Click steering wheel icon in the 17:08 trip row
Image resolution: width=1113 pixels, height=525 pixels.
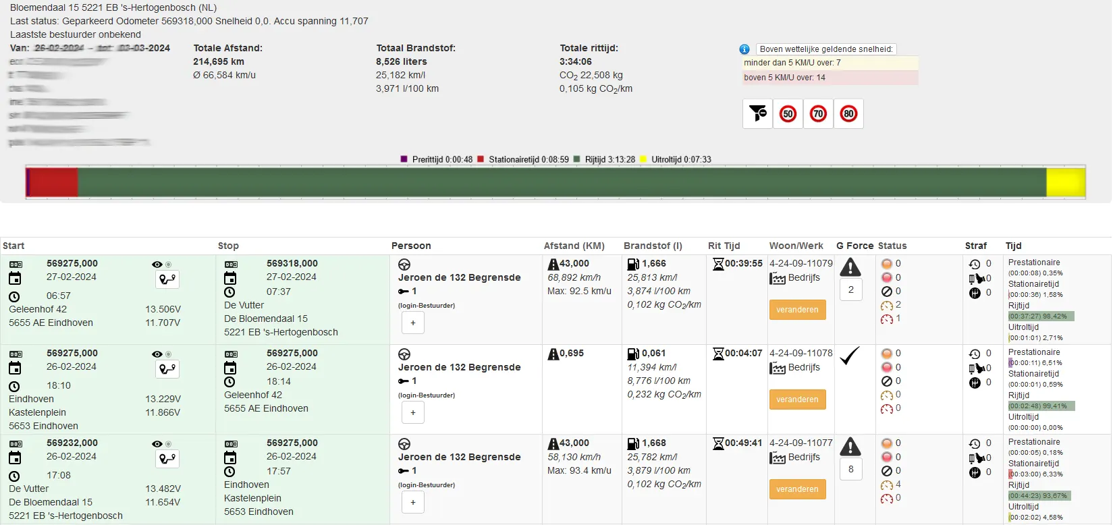404,444
